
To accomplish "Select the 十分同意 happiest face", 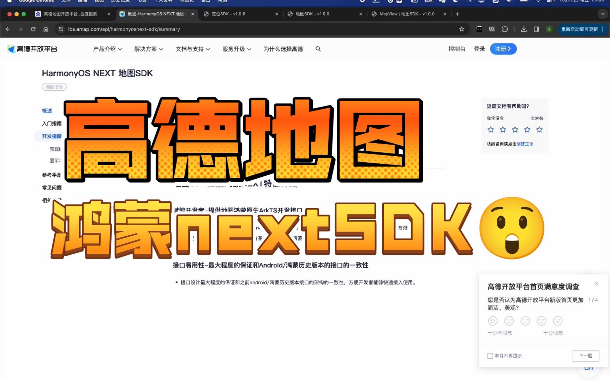I will click(558, 321).
